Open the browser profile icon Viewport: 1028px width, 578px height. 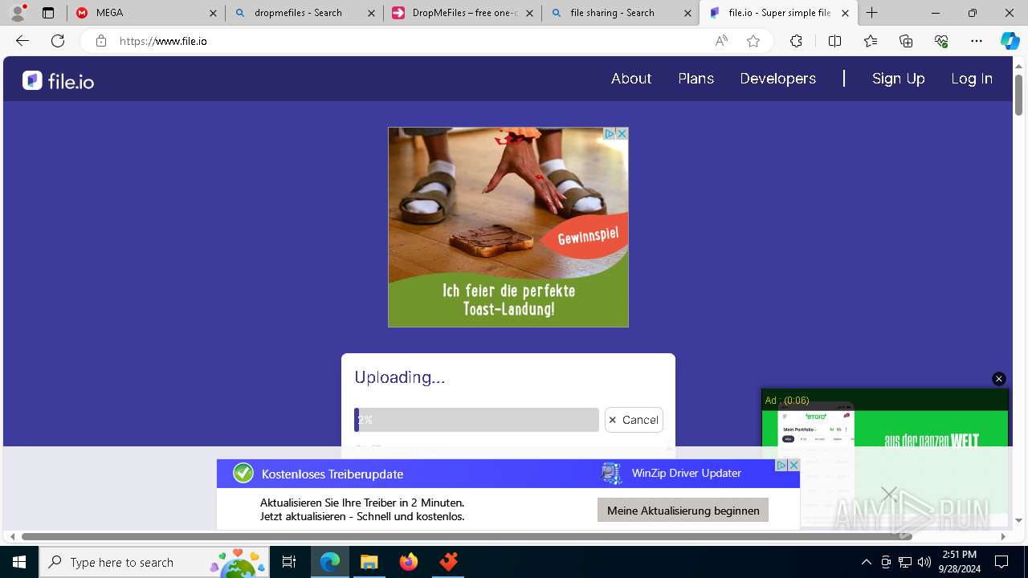17,13
